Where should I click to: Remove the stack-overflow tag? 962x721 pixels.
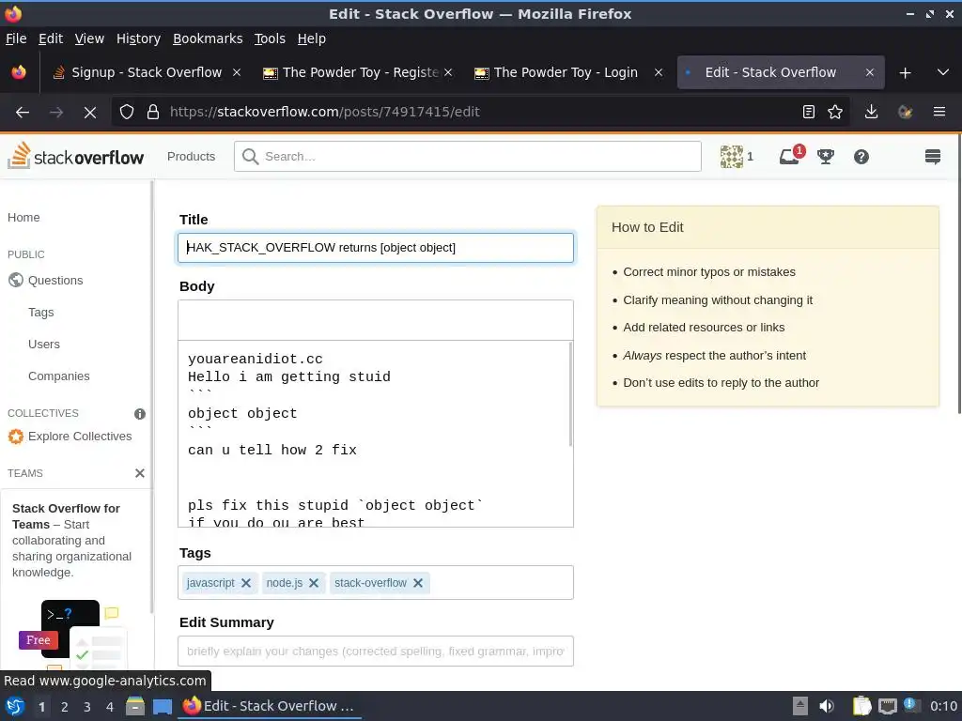(x=418, y=583)
